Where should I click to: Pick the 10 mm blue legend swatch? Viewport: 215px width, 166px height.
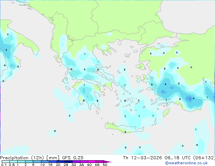click(45, 162)
